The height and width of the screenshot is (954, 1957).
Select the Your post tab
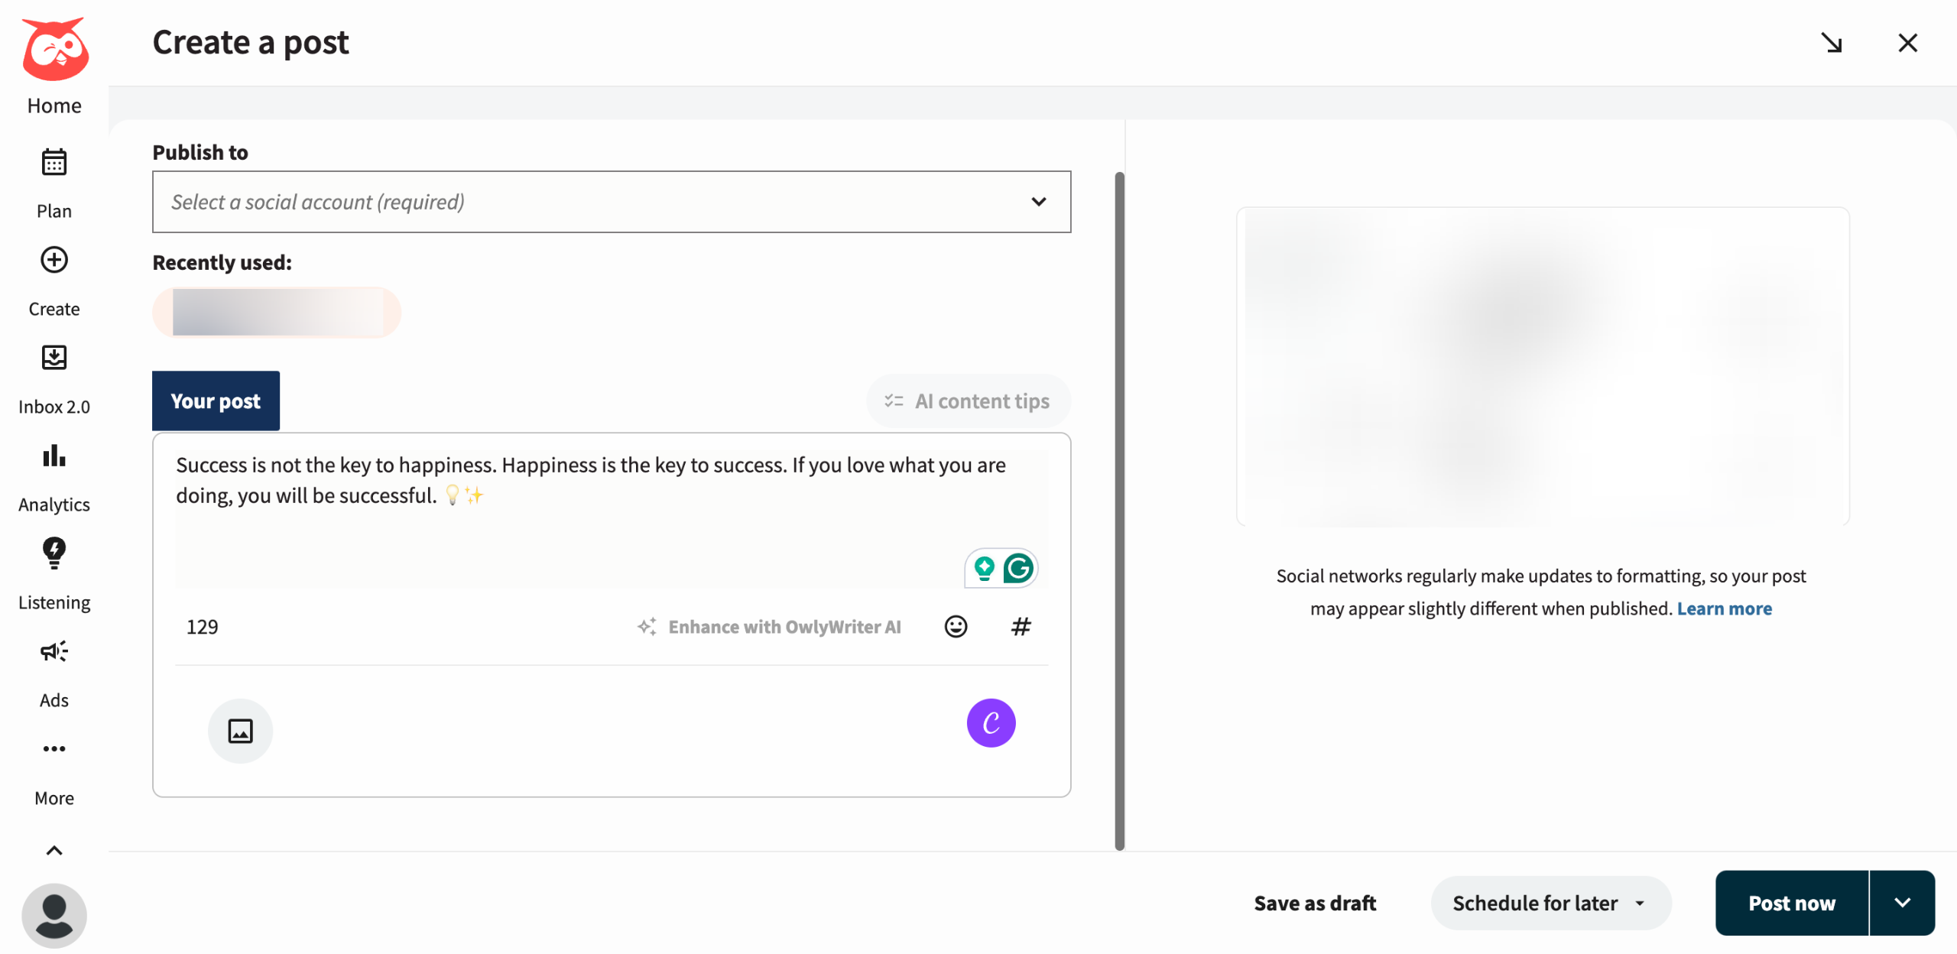coord(216,401)
